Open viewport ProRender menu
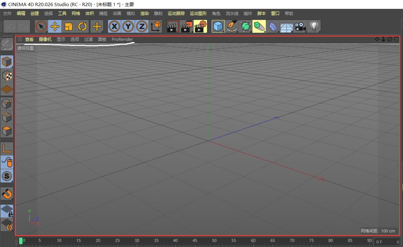 pyautogui.click(x=122, y=39)
